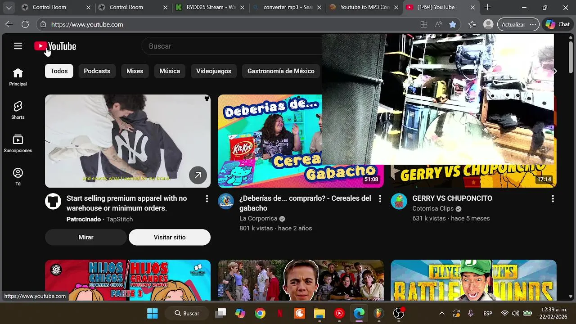Open the YouTube hamburger guide menu
This screenshot has height=324, width=576.
(18, 46)
